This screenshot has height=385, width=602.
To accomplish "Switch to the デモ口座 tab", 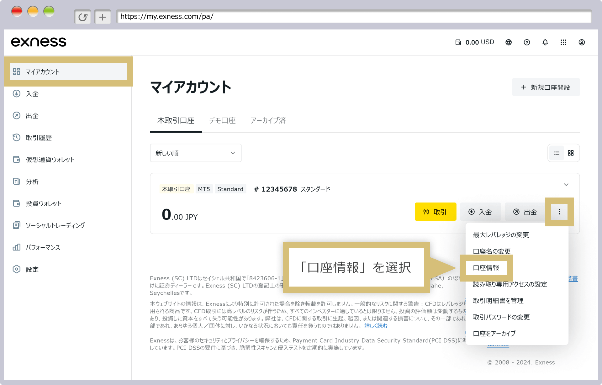I will tap(222, 120).
